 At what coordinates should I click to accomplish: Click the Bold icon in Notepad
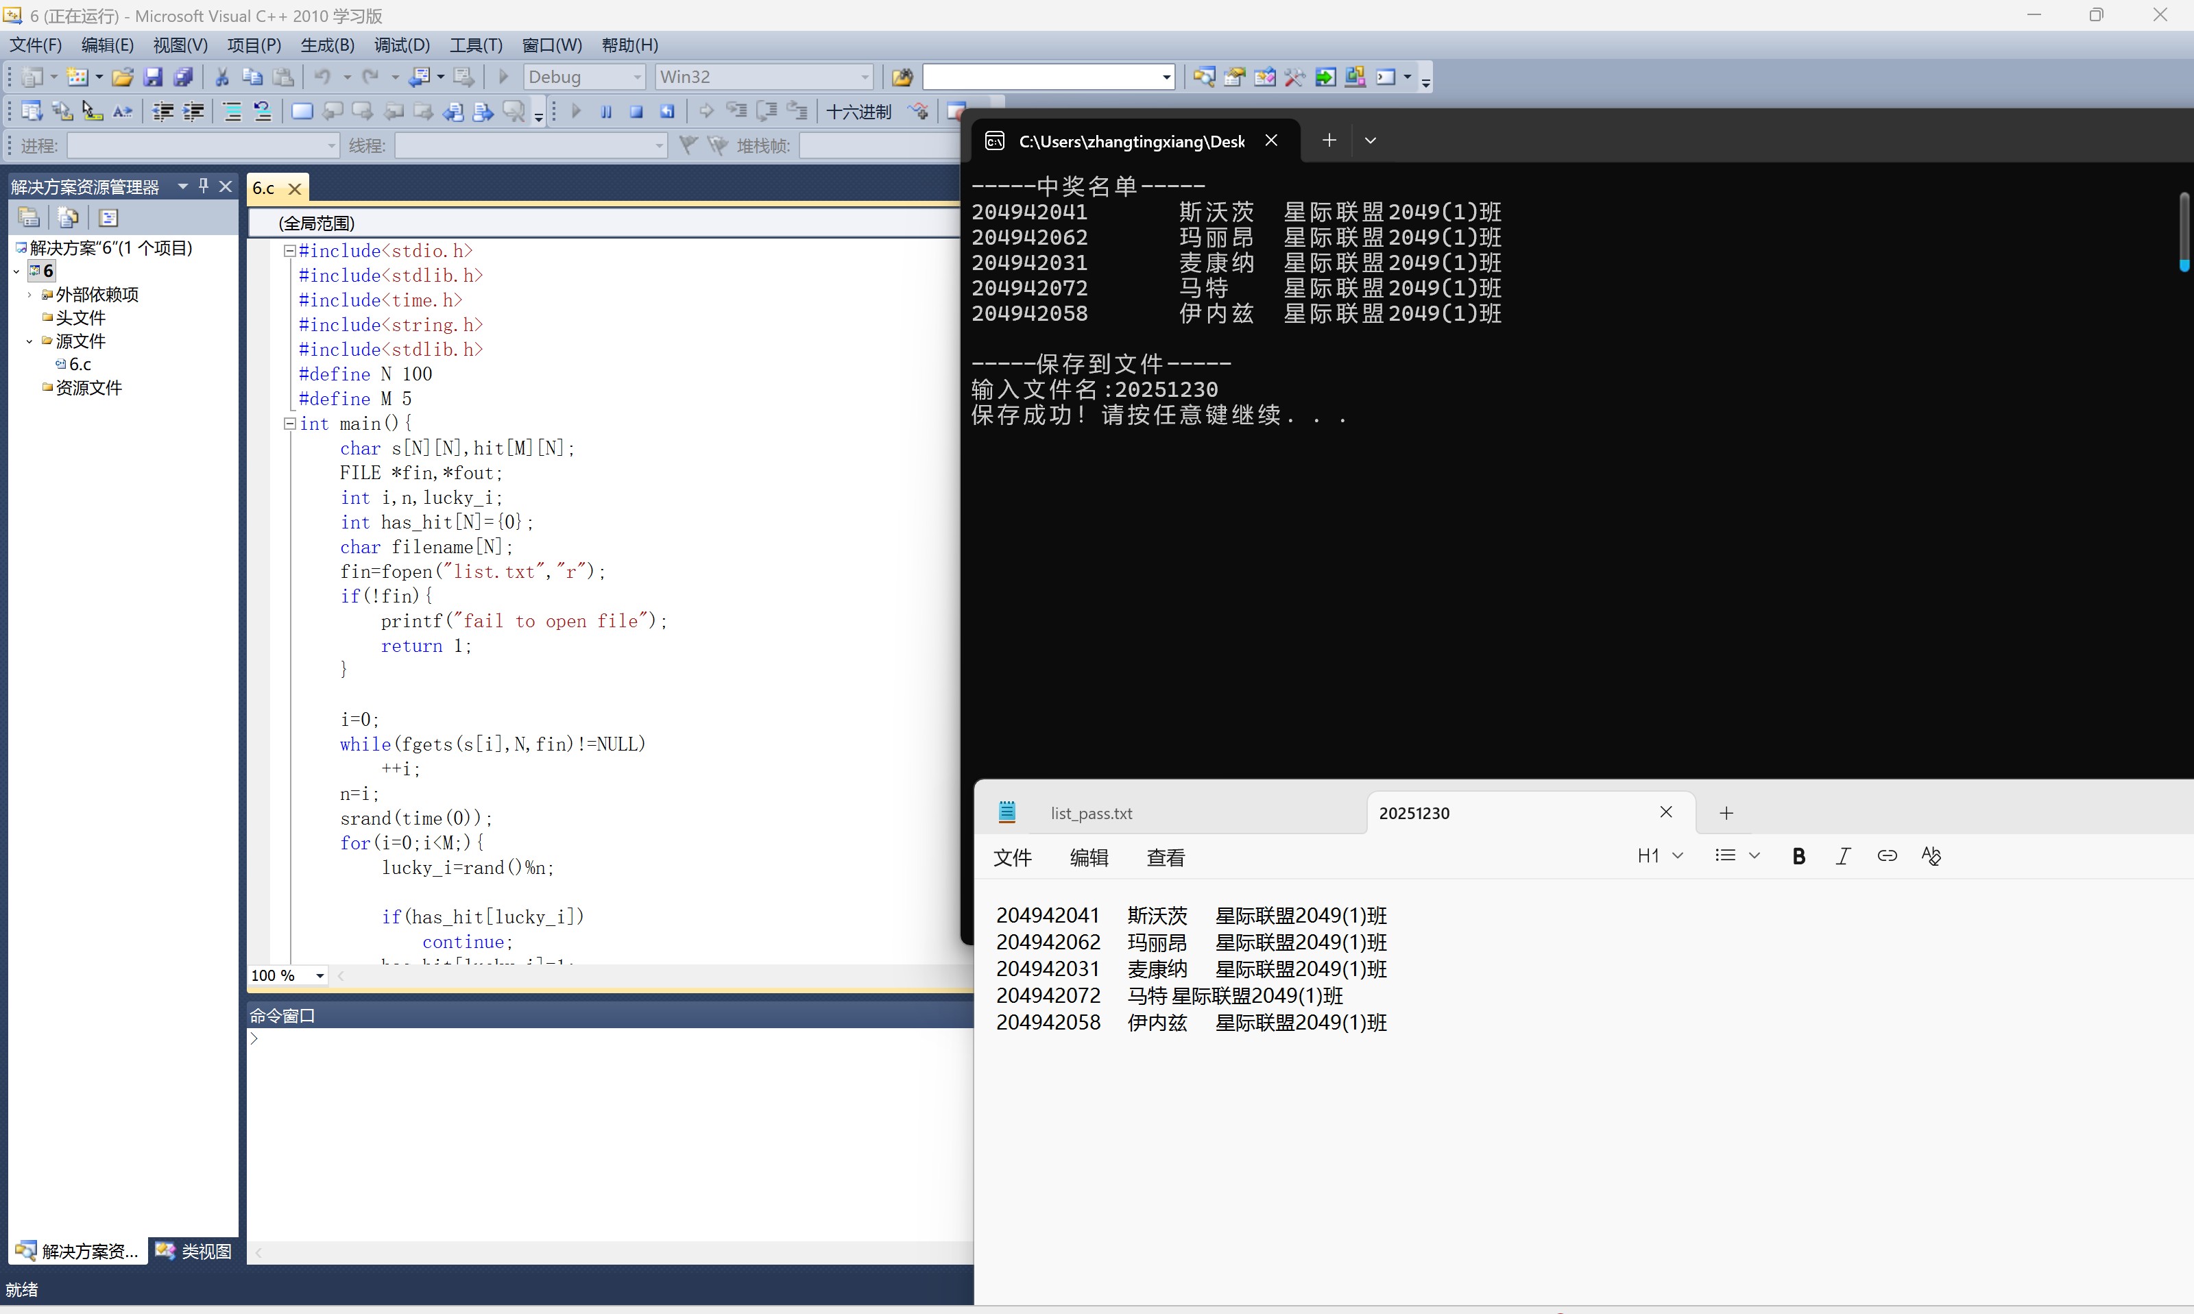[x=1798, y=855]
